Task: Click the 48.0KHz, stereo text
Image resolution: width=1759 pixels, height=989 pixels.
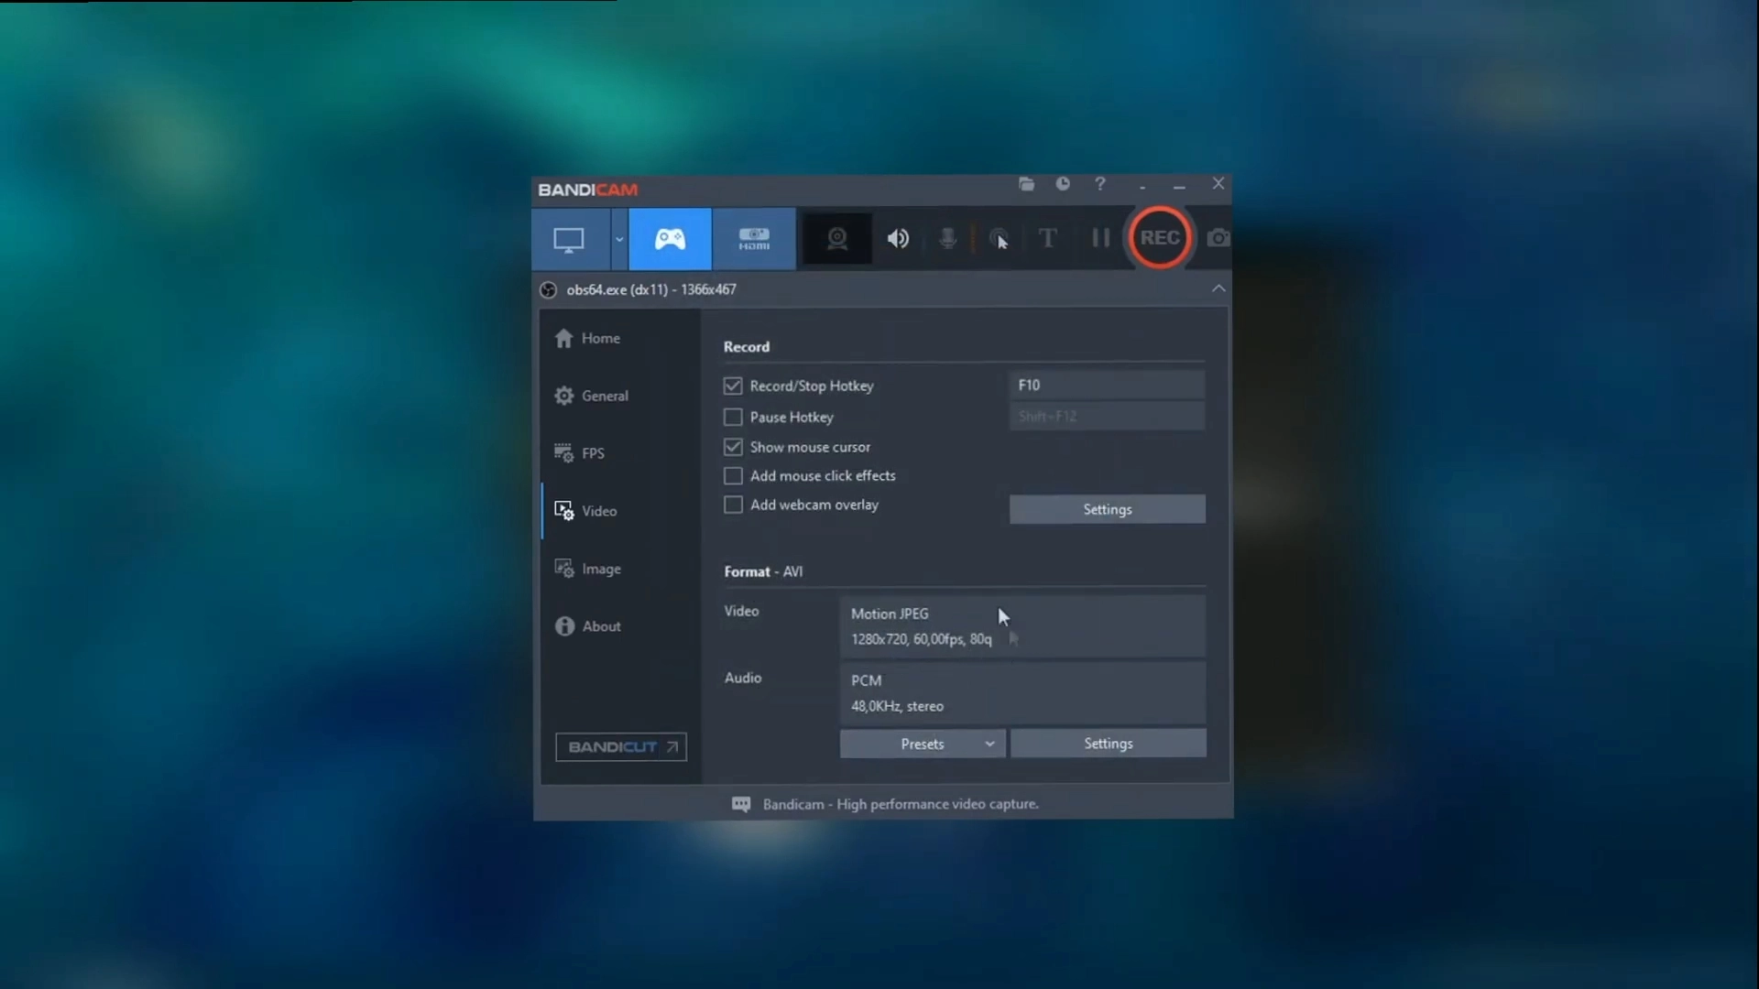Action: click(x=898, y=706)
